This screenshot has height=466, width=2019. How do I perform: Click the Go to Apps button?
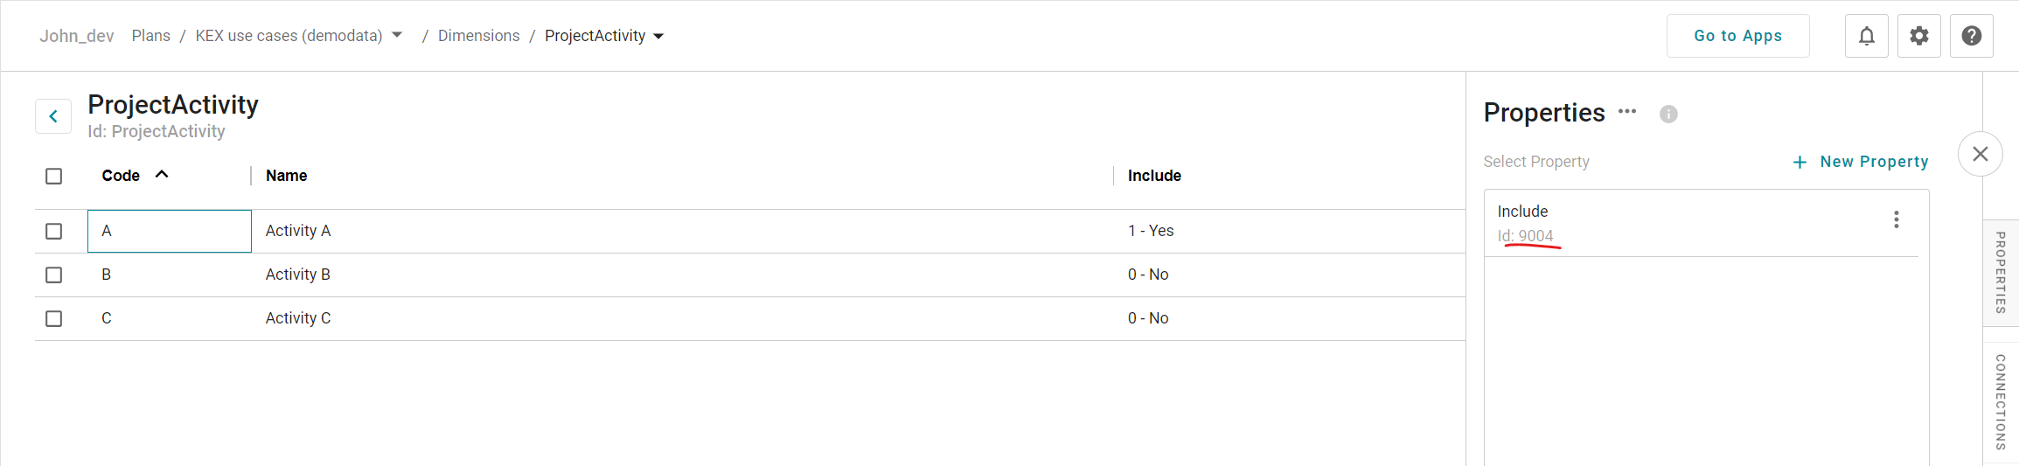1737,36
